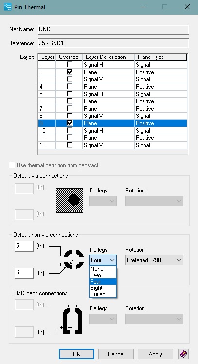
Task: Pick Buried from the Tie legs options
Action: 103,294
